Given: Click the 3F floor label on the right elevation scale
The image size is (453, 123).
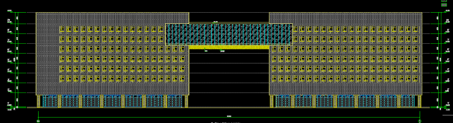Looking at the screenshot, I should [x=448, y=79].
